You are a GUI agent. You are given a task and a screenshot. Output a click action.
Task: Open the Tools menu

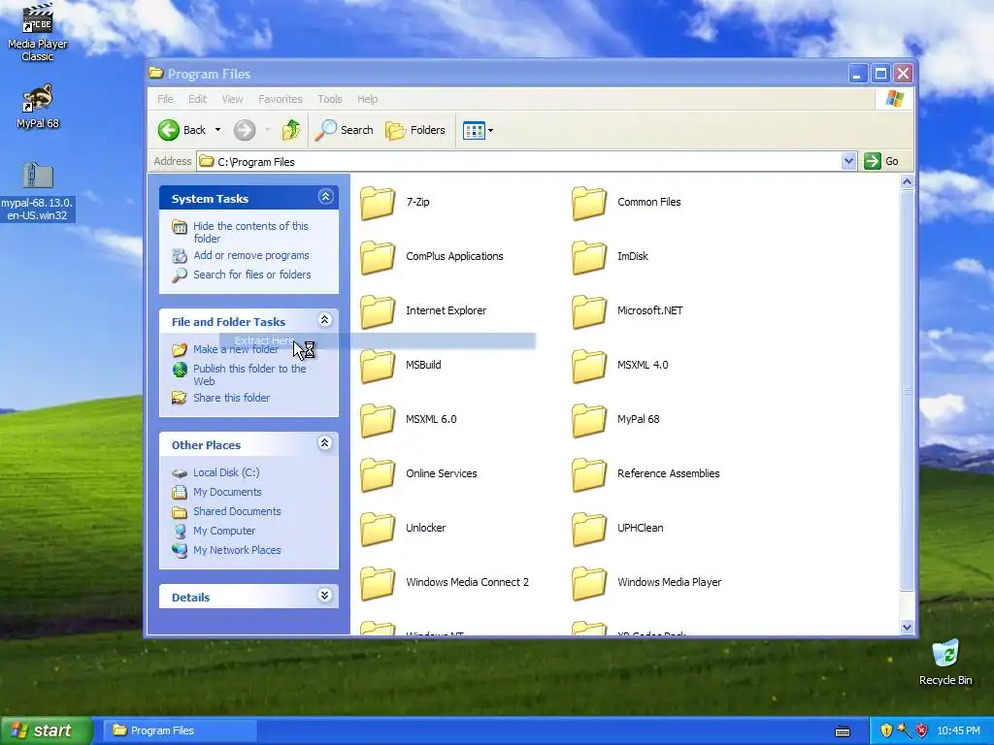click(330, 99)
